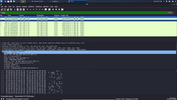Select packet 963 in packet list
This screenshot has height=100, width=177.
(88, 19)
